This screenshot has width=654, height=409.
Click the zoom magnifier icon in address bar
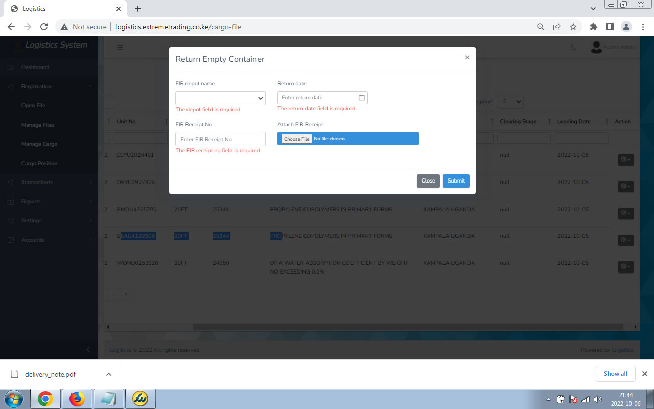[x=541, y=27]
